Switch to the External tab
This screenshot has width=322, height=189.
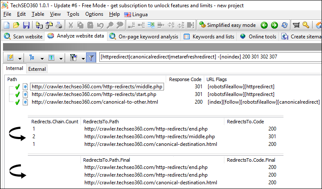(37, 69)
